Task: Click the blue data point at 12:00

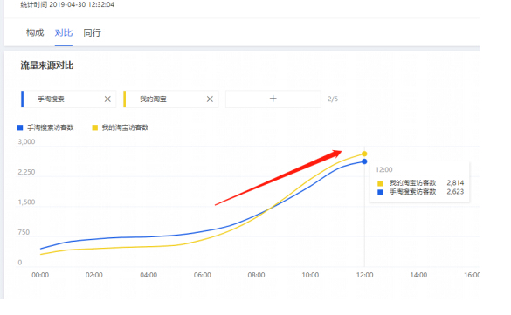Action: 364,161
